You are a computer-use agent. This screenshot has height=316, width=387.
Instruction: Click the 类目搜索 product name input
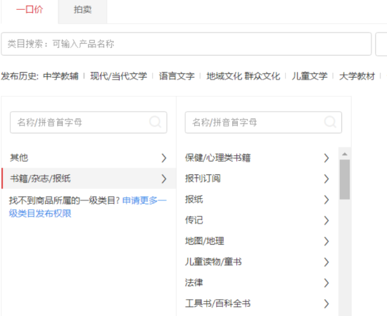186,44
